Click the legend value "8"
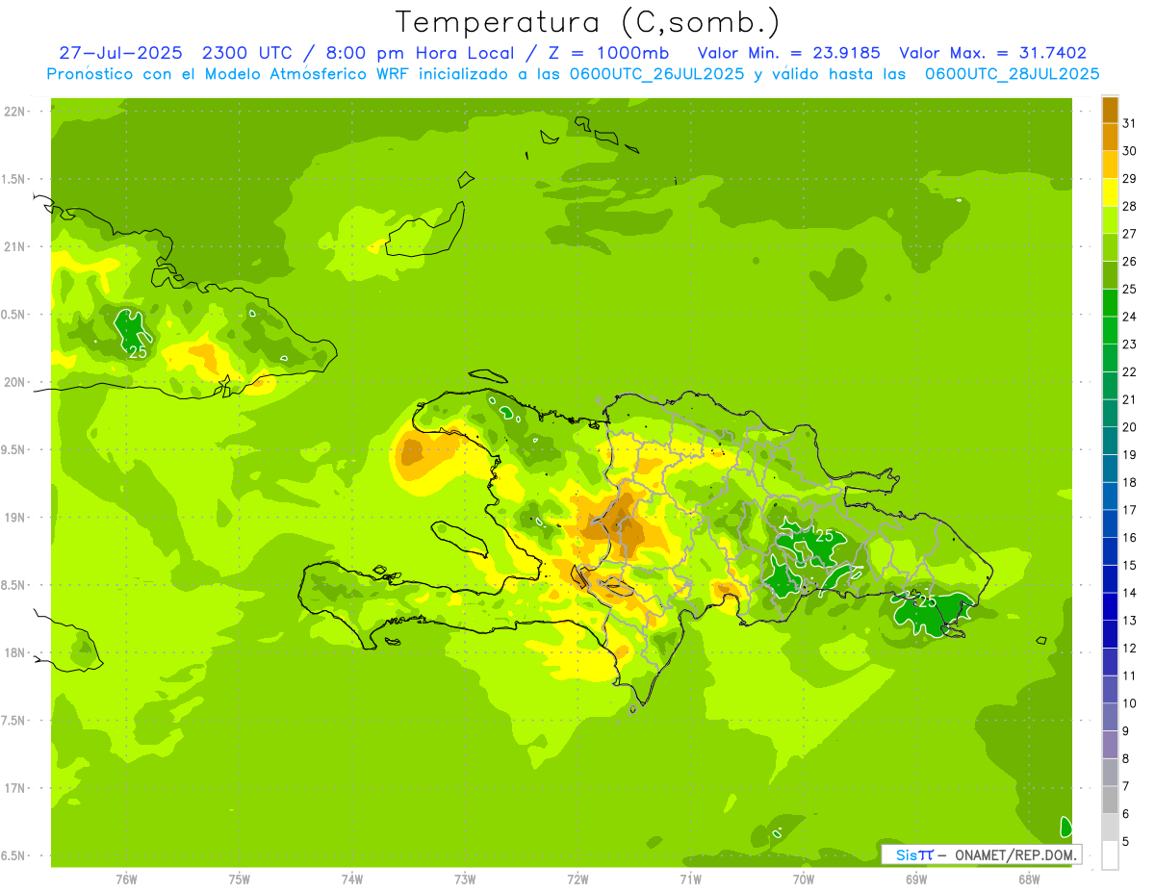 point(1126,758)
